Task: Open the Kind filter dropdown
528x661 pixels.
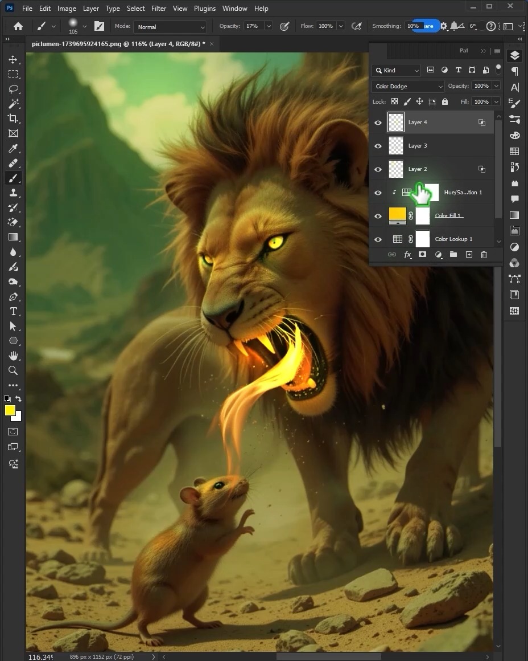Action: pos(396,71)
